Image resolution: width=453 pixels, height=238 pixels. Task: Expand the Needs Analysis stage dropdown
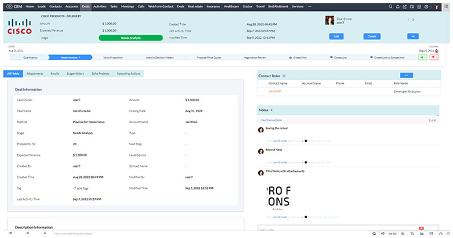(x=70, y=57)
